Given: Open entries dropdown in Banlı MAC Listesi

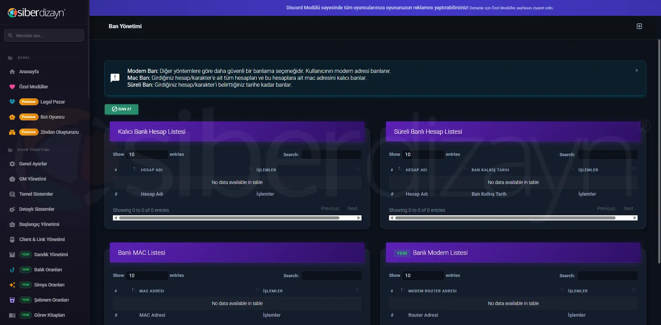Looking at the screenshot, I should tap(147, 275).
